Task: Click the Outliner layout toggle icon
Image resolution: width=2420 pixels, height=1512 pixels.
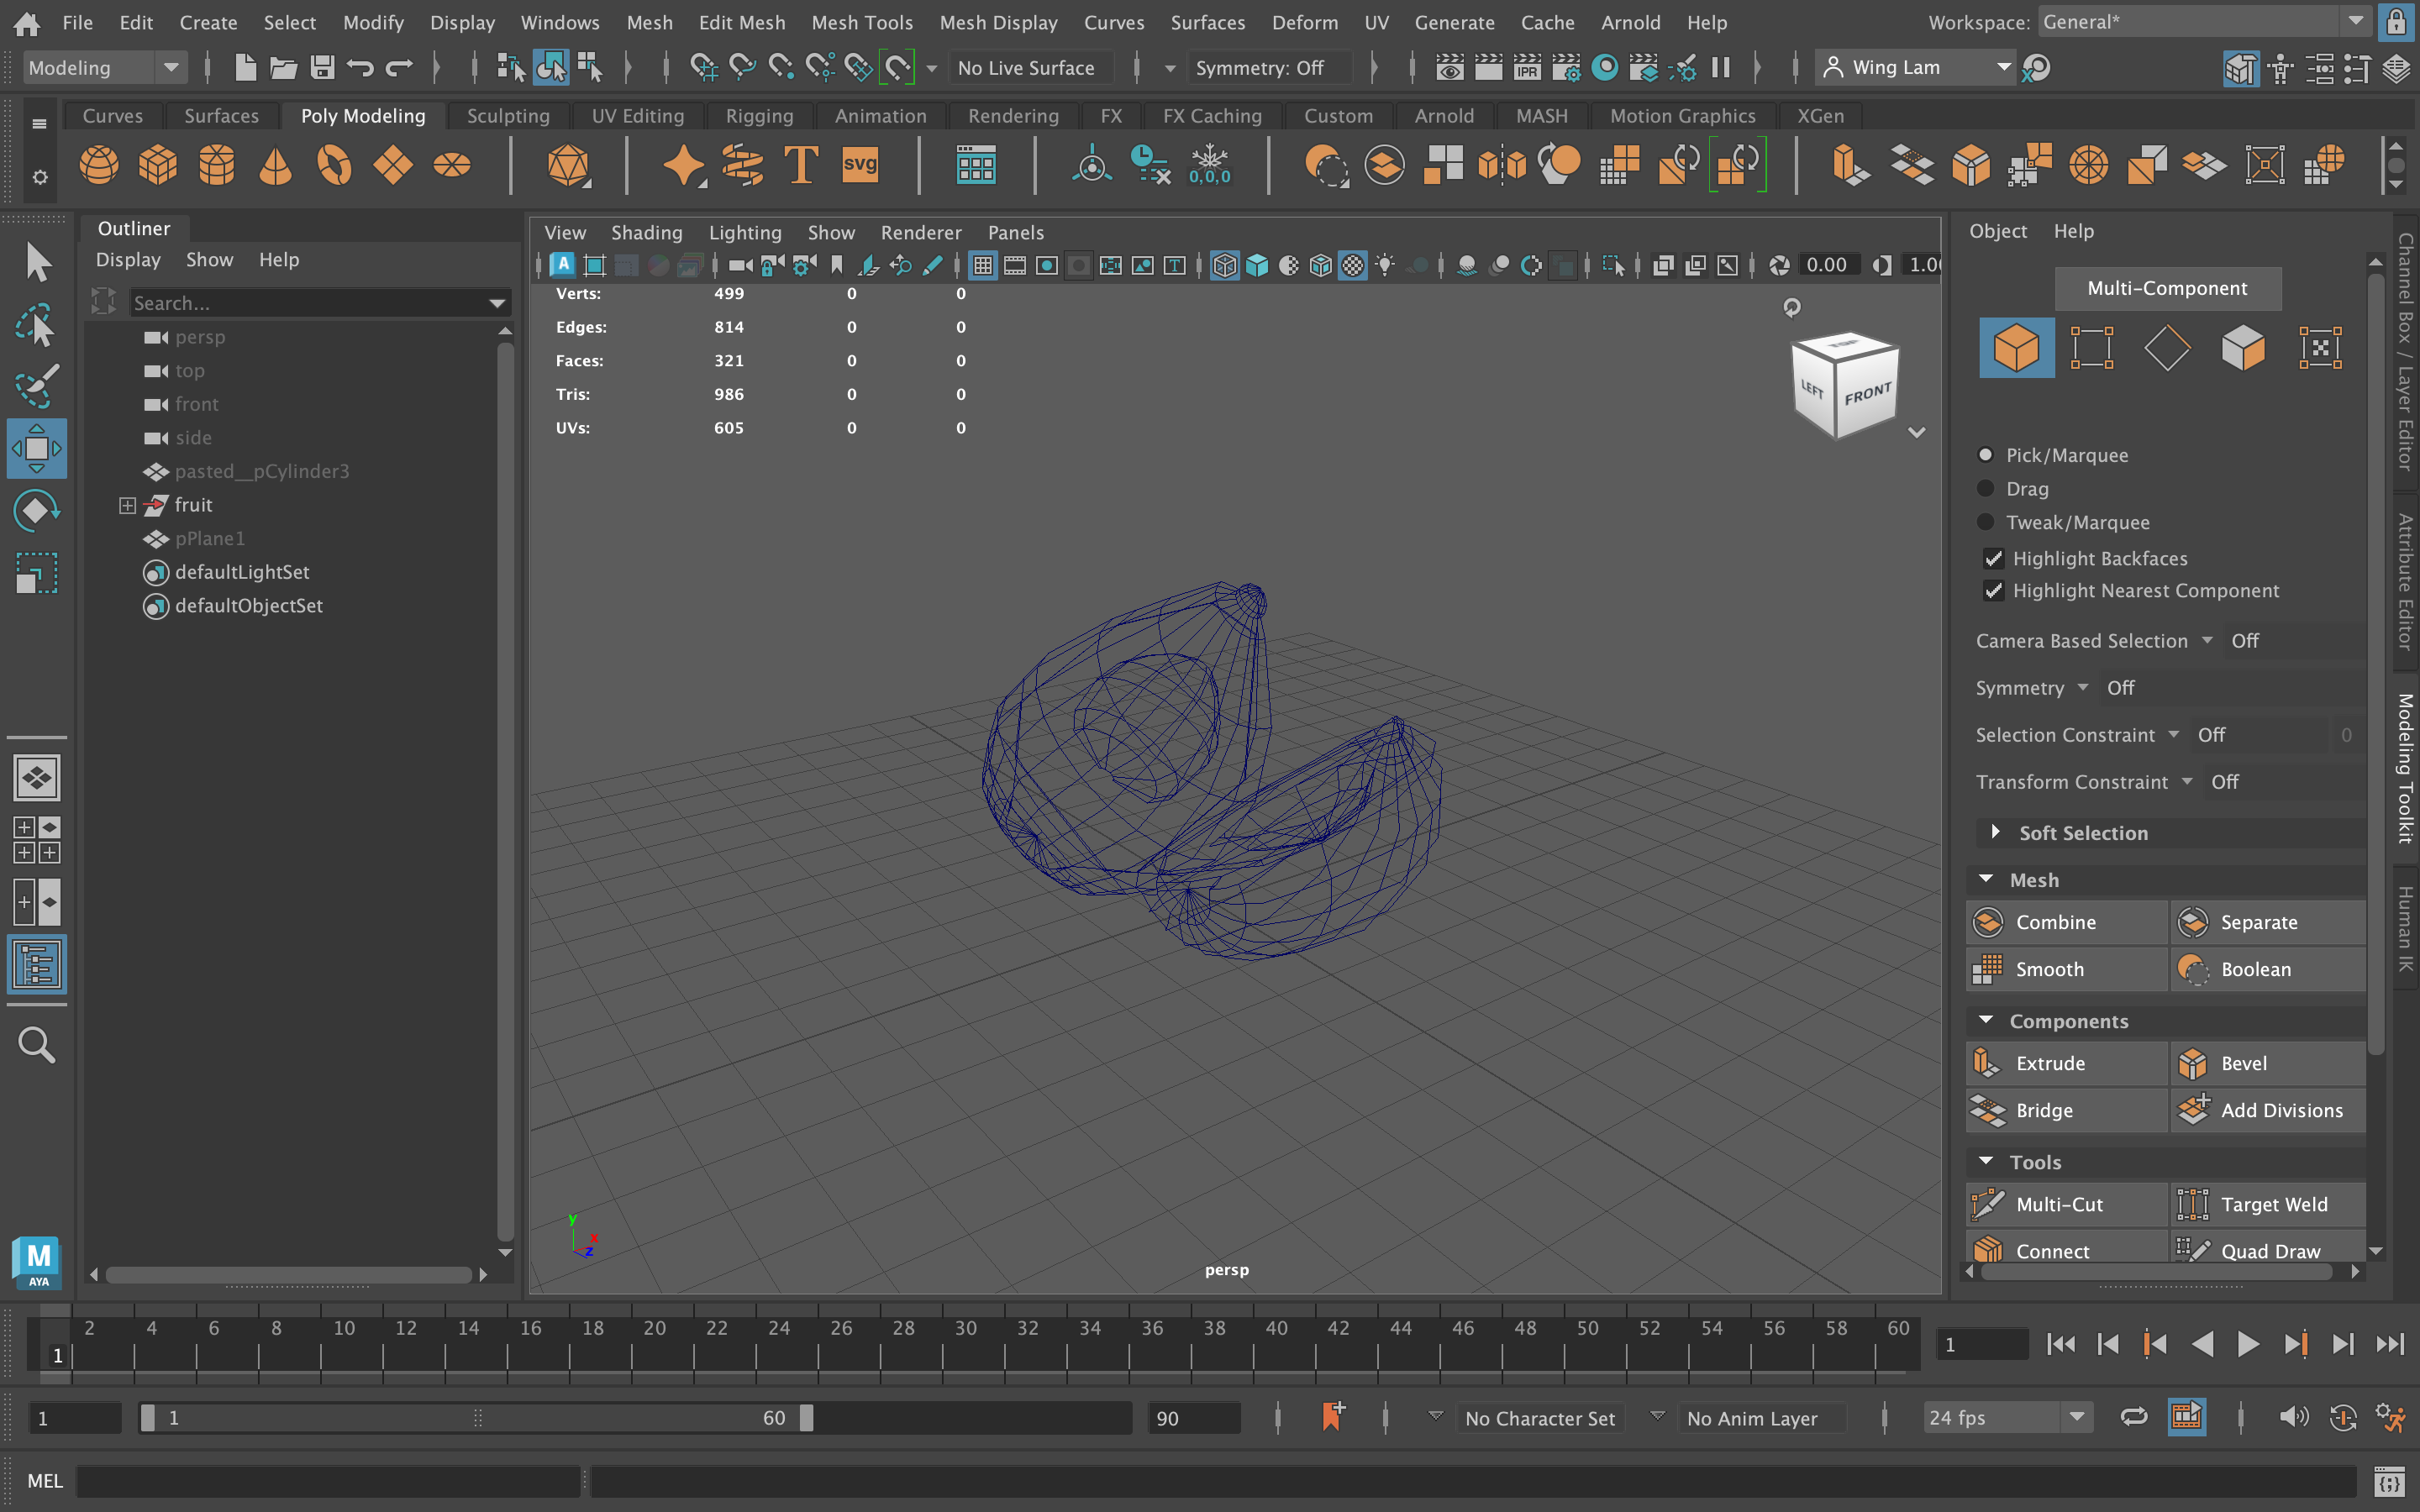Action: pyautogui.click(x=37, y=965)
